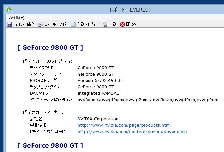The width and height of the screenshot is (224, 152).
Task: Click the email send icon
Action: coord(41,24)
